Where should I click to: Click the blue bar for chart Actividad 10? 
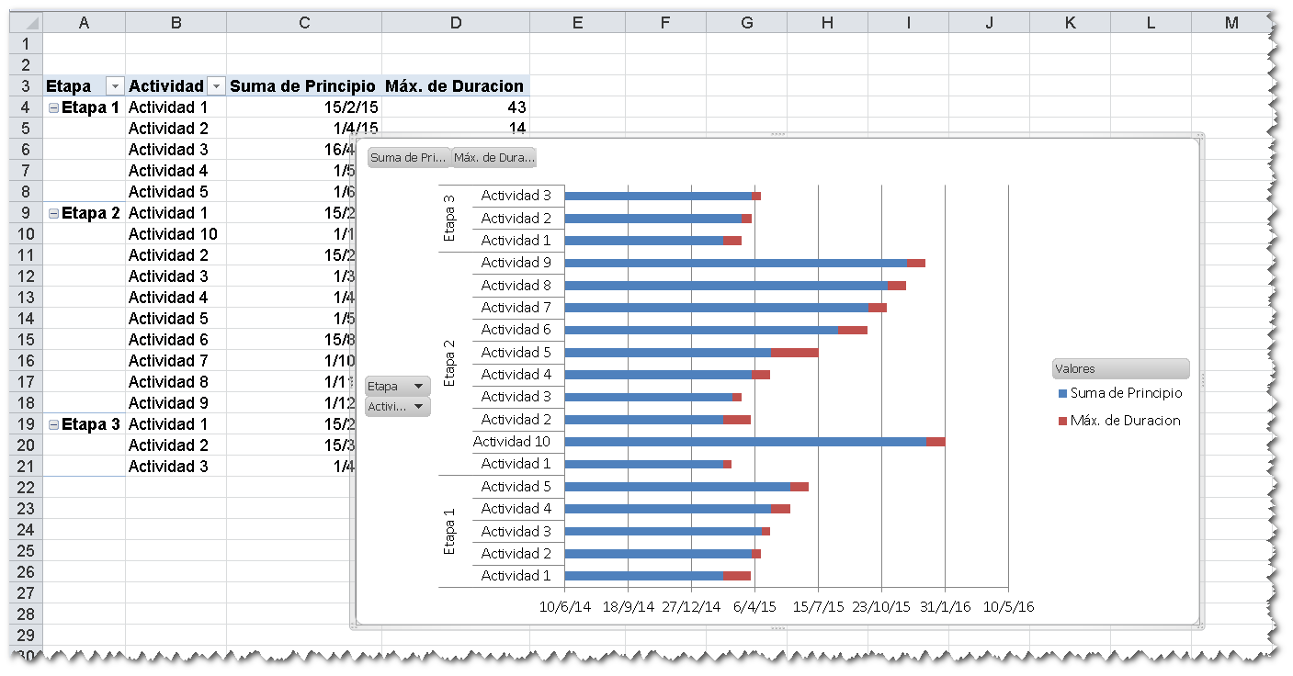coord(745,442)
